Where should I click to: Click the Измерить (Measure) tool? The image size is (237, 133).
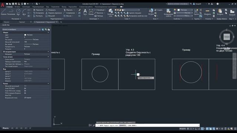pyautogui.click(x=207, y=12)
